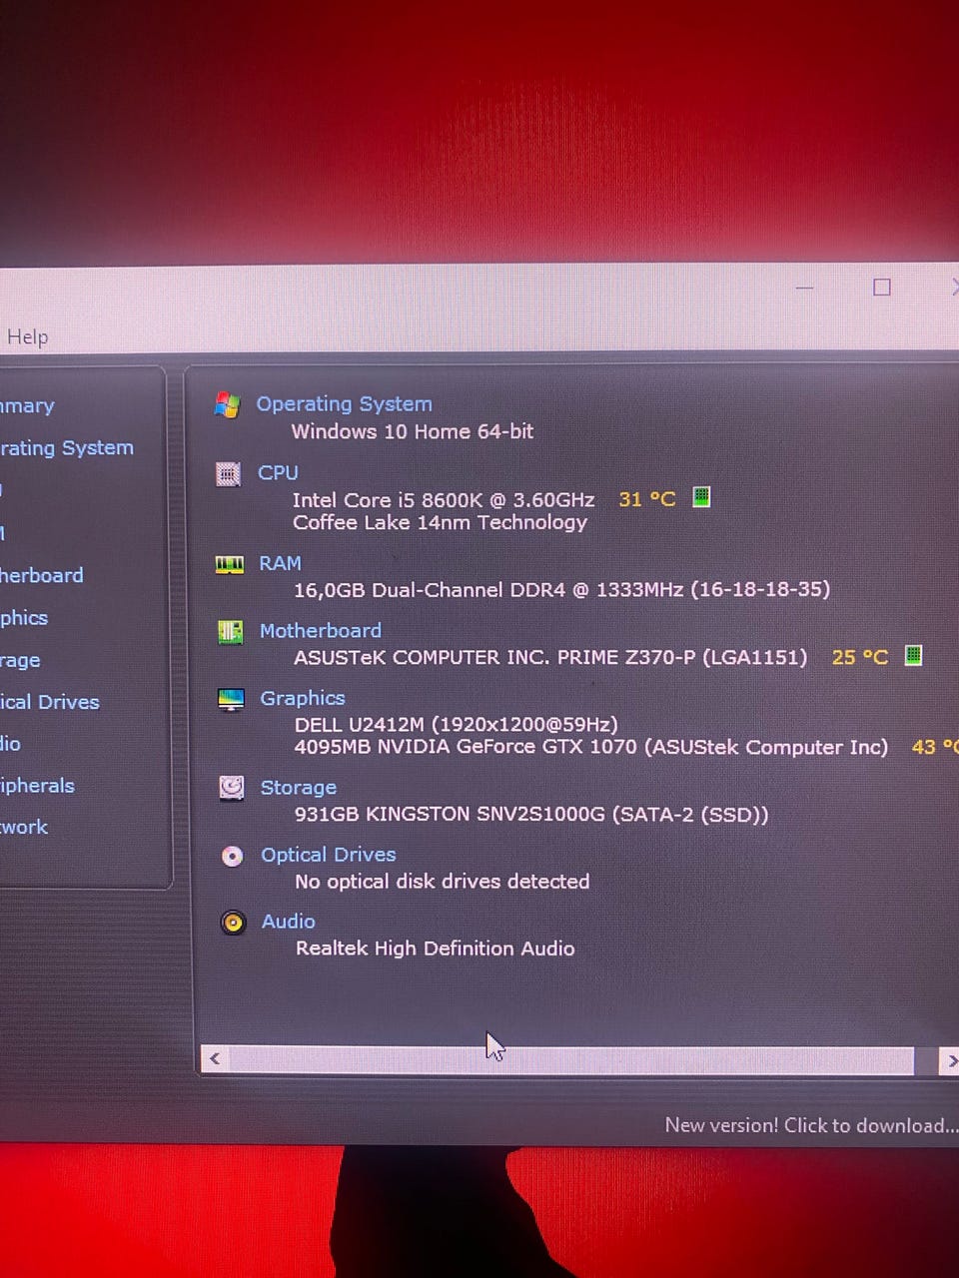The height and width of the screenshot is (1278, 959).
Task: Click the 25 °C motherboard temperature value
Action: (860, 657)
